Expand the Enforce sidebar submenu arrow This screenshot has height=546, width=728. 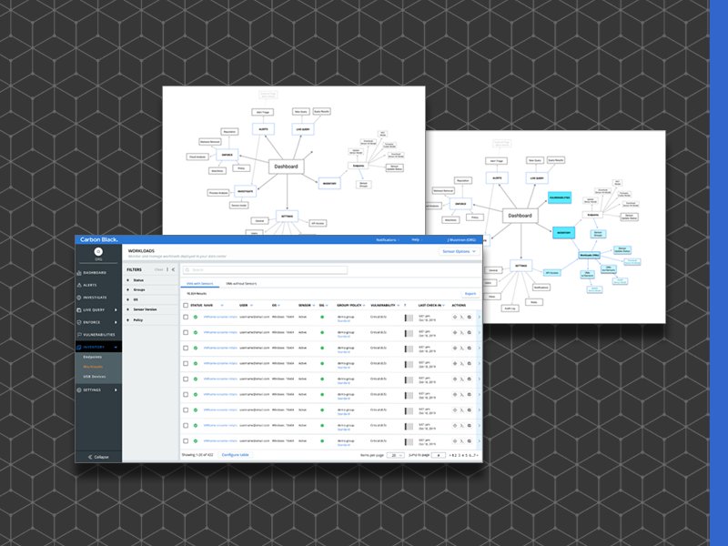[116, 322]
